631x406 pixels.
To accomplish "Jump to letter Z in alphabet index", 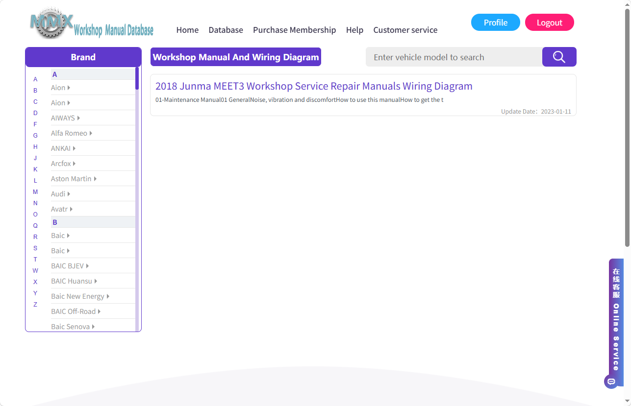I will [x=35, y=305].
